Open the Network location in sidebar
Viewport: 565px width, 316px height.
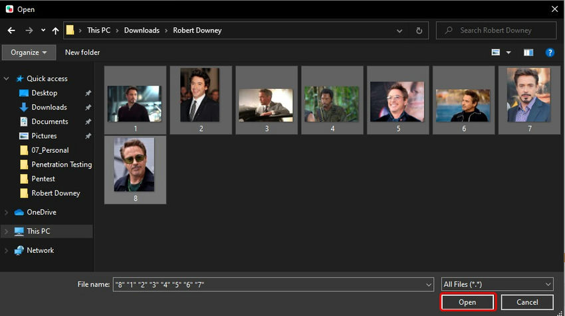pyautogui.click(x=40, y=250)
